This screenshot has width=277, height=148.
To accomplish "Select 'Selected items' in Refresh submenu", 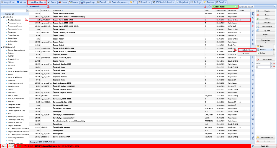I will tap(247, 50).
